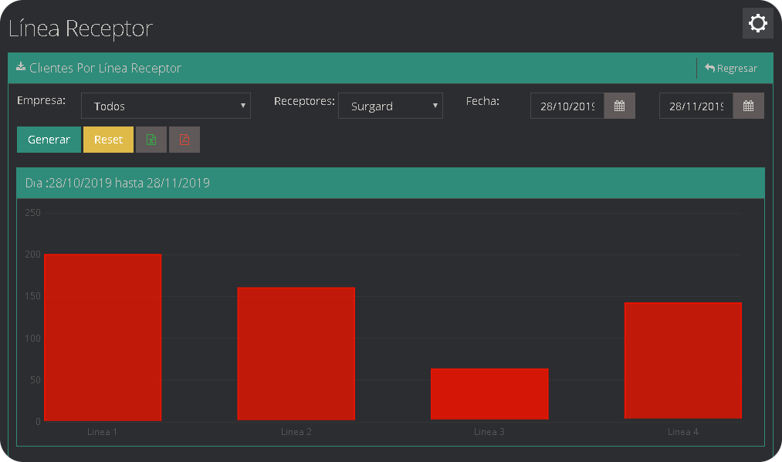Open the settings gear icon
The height and width of the screenshot is (462, 782).
pyautogui.click(x=757, y=23)
